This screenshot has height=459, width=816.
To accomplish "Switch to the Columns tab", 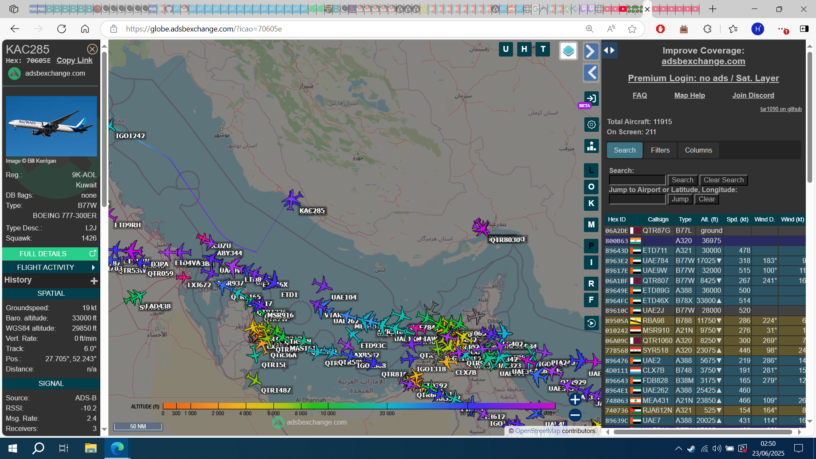I will point(698,150).
